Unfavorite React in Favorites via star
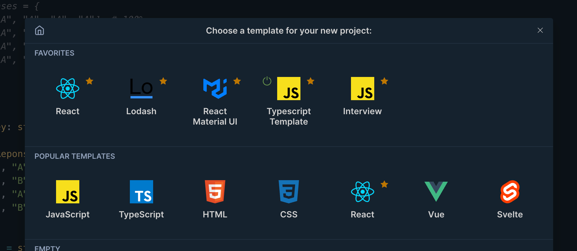This screenshot has height=251, width=577. point(89,81)
